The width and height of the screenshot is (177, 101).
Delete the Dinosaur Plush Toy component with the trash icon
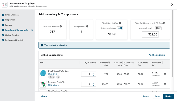point(165,84)
